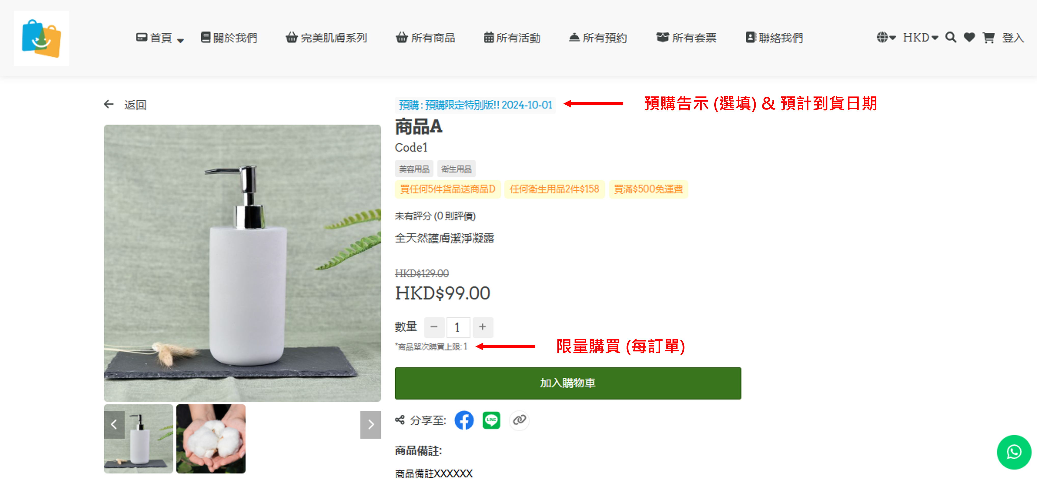Copy product link icon
The image size is (1037, 485).
point(519,420)
